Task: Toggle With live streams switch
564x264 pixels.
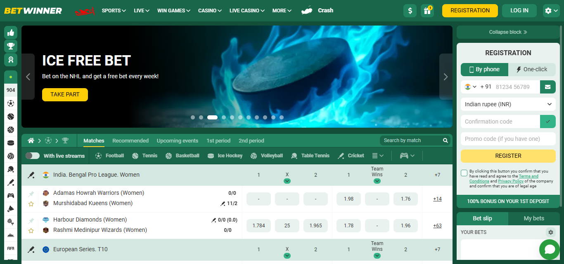Action: pyautogui.click(x=33, y=156)
